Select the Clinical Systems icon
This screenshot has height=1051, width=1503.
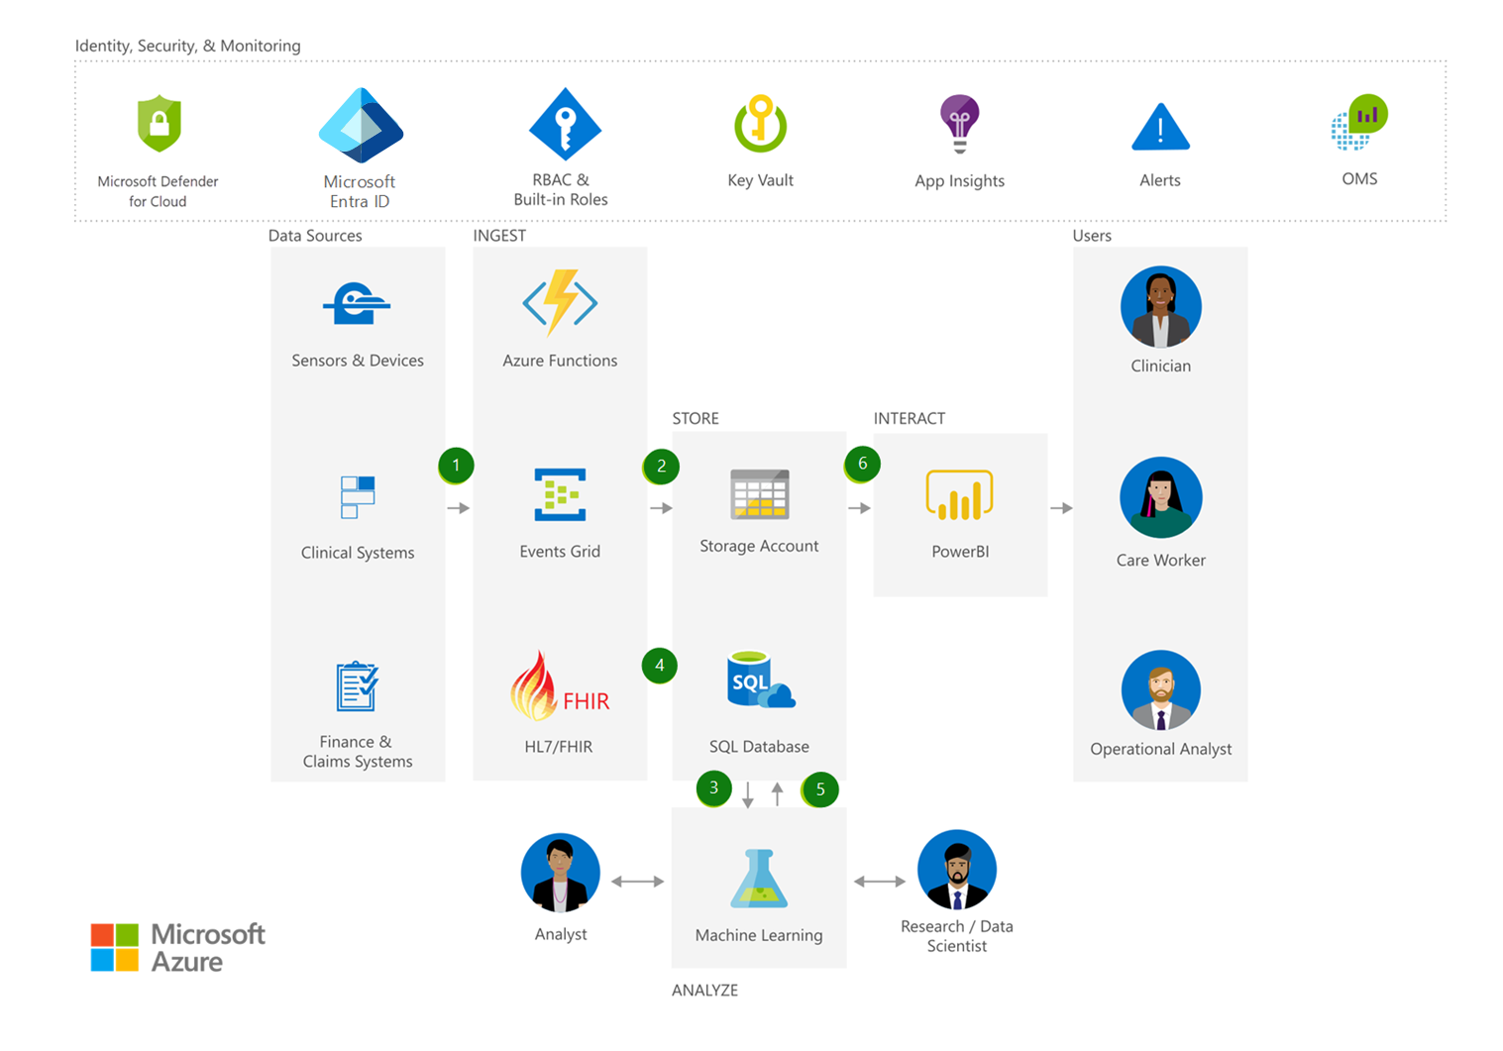tap(358, 497)
